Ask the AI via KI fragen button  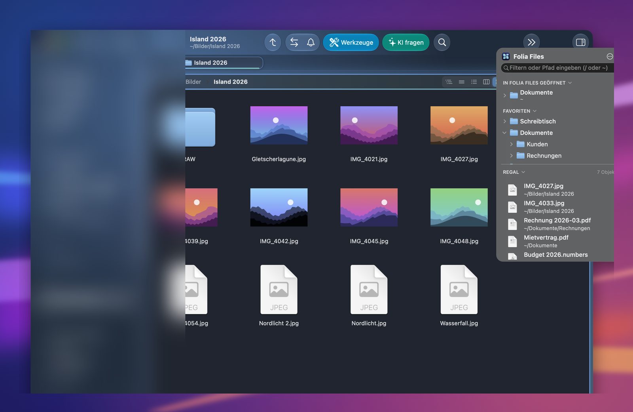406,42
